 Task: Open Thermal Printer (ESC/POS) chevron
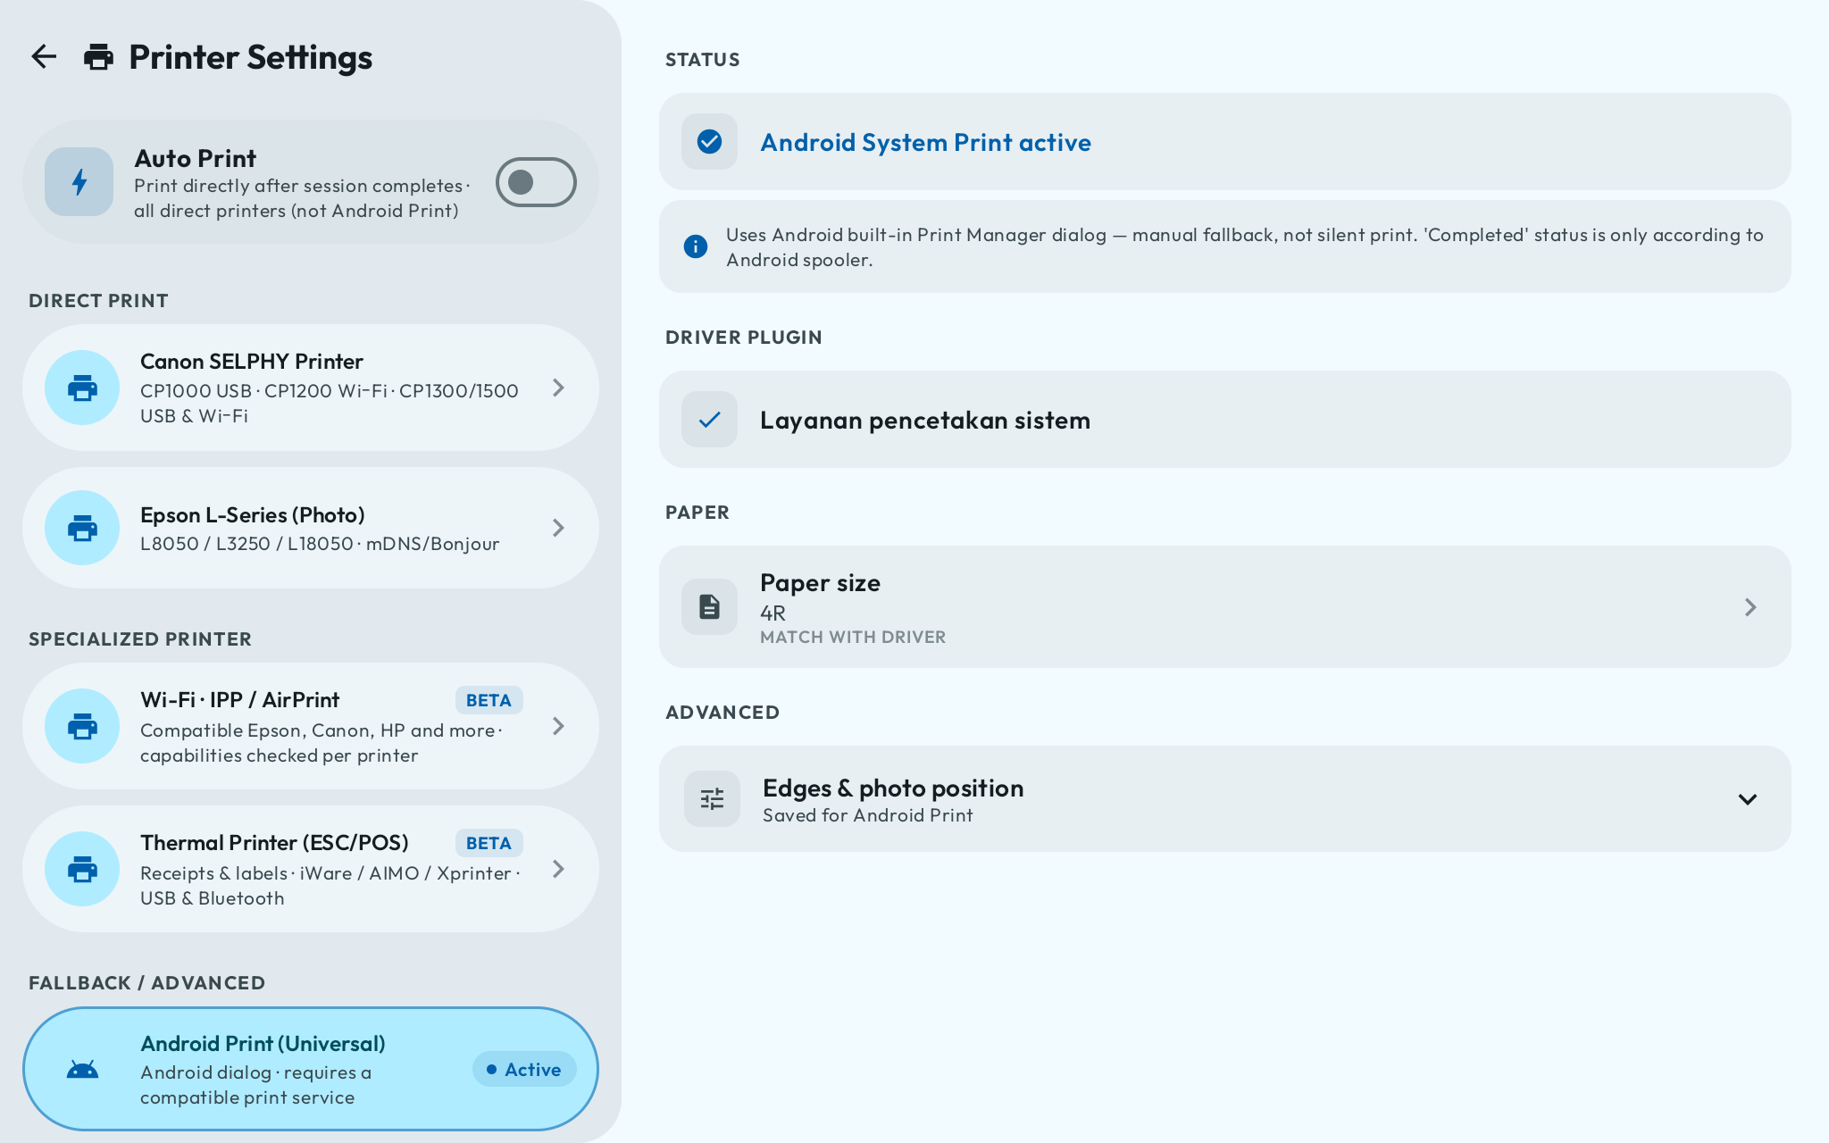tap(558, 869)
